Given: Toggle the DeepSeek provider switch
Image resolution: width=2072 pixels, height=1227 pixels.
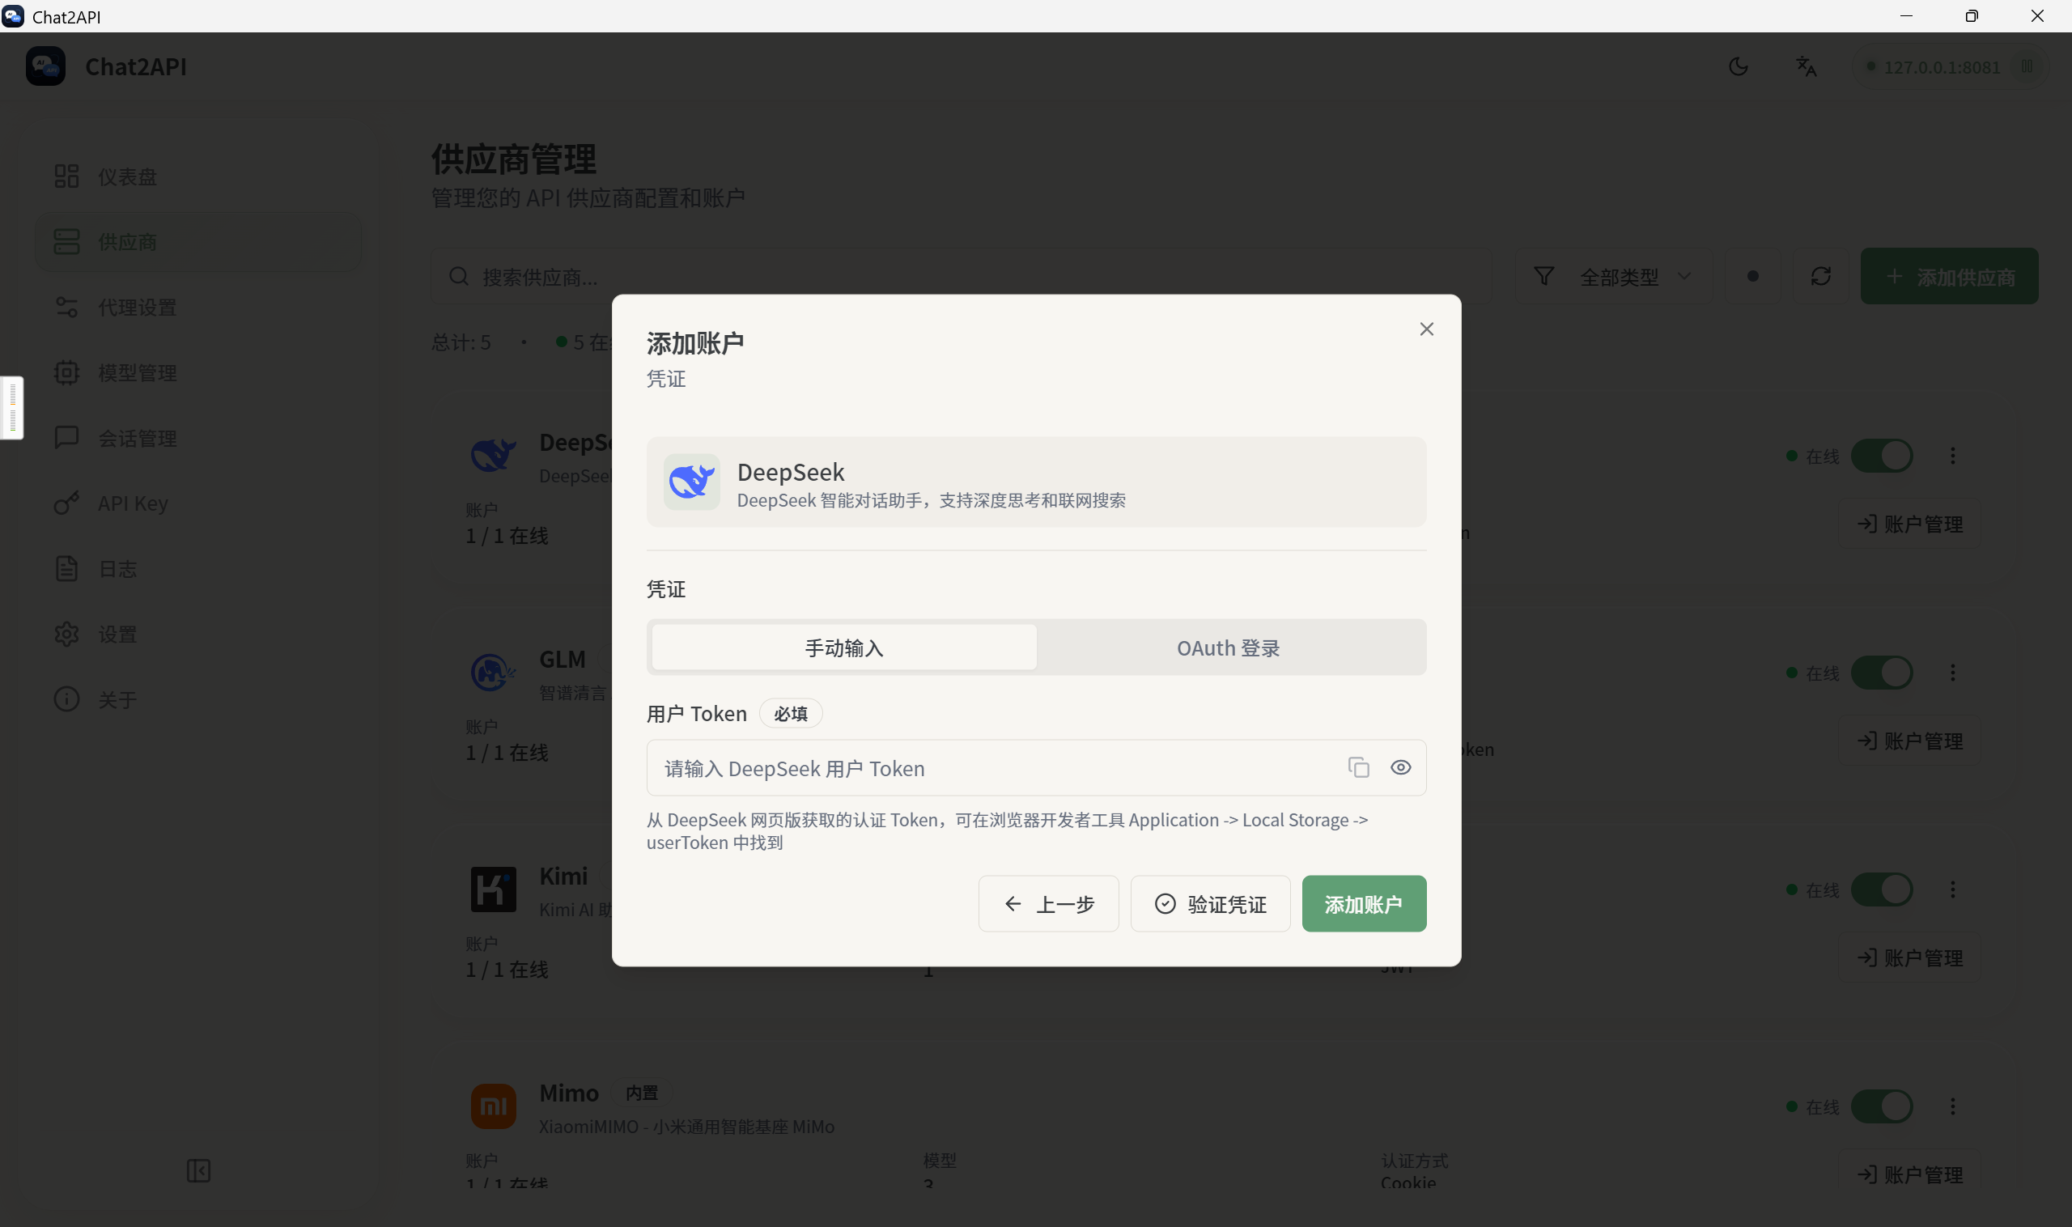Looking at the screenshot, I should (1881, 456).
